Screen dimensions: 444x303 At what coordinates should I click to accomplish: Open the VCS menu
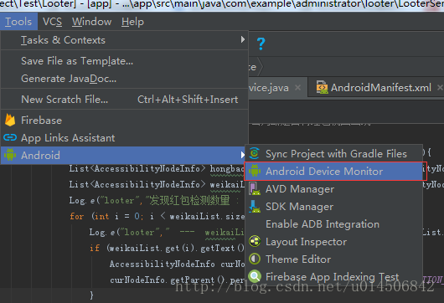point(53,22)
